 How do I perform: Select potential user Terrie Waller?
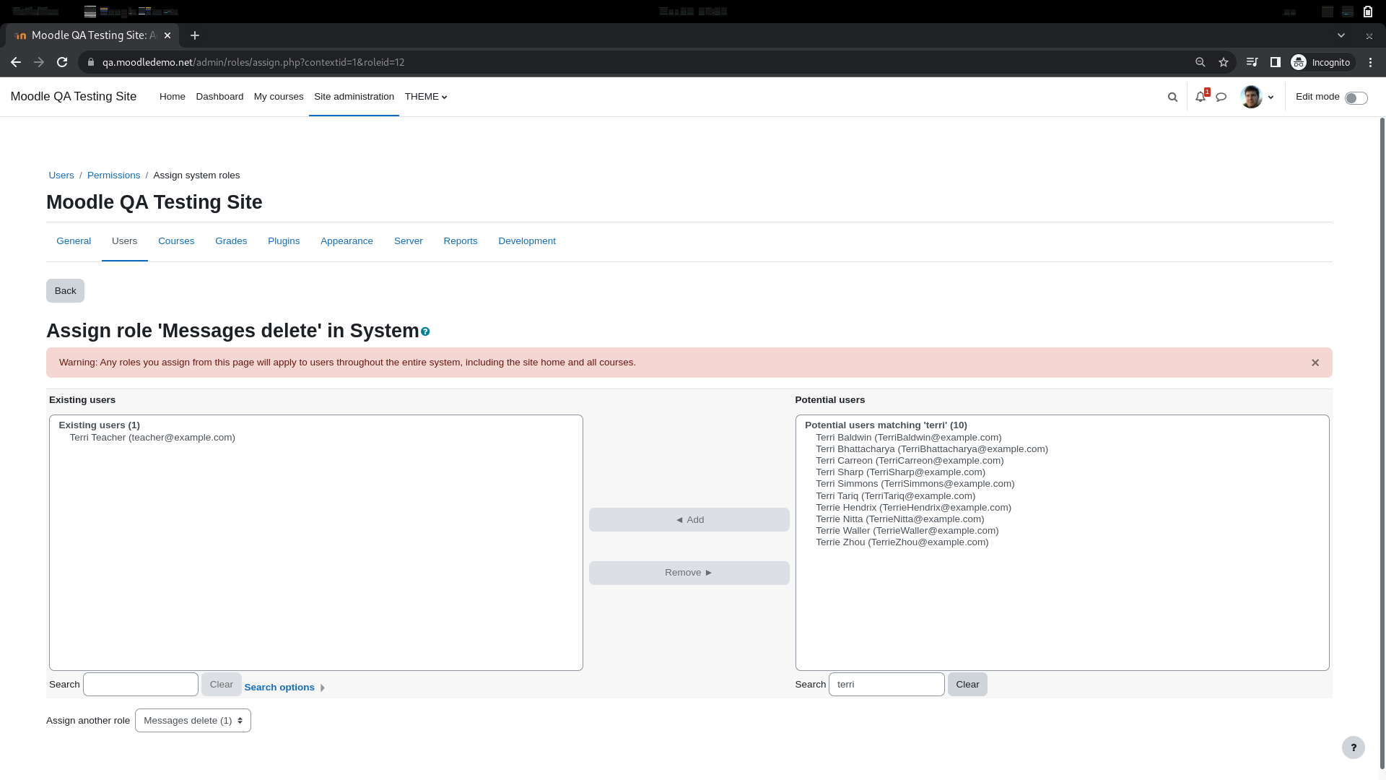907,531
